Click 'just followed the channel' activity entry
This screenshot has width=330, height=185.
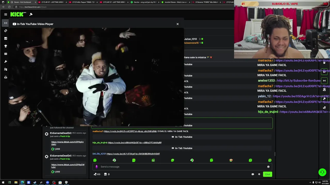point(62,128)
